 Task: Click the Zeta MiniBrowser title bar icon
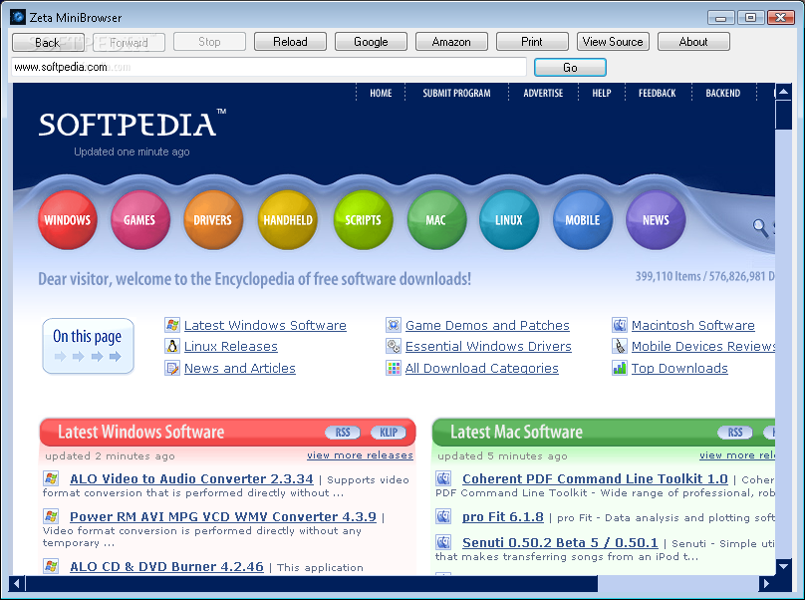pos(18,17)
